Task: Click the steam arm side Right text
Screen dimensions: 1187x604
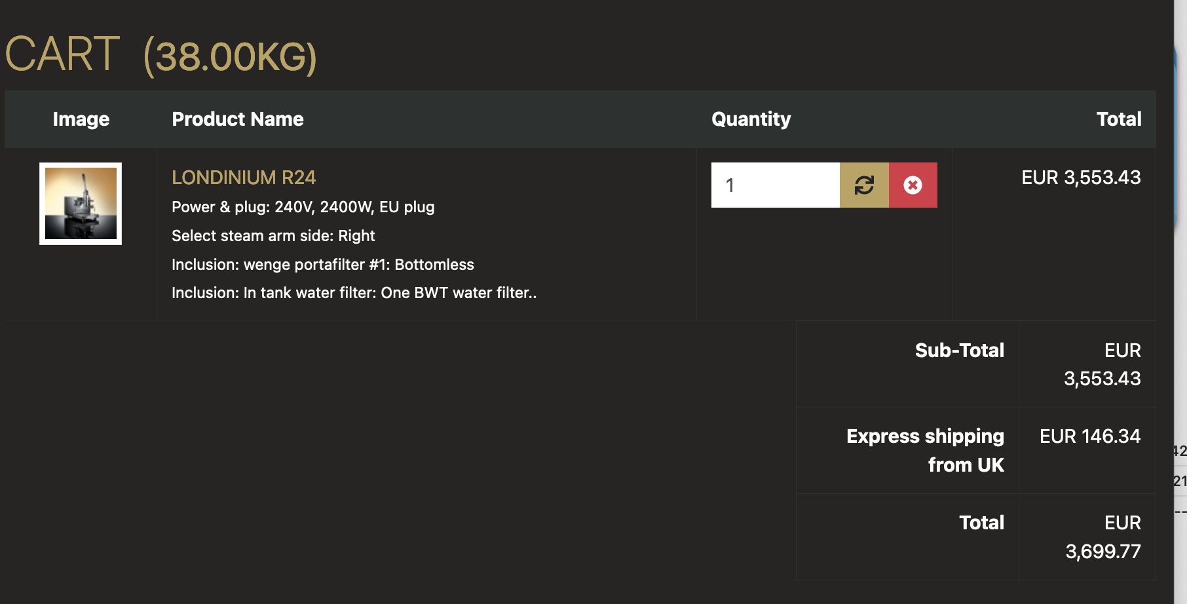Action: tap(273, 236)
